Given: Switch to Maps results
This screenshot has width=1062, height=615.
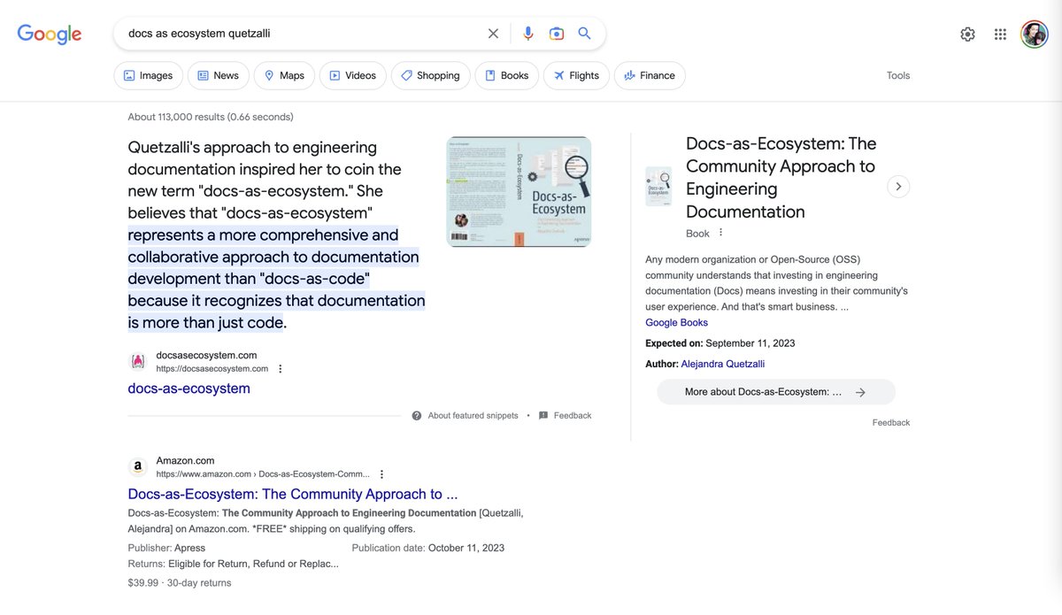Looking at the screenshot, I should click(283, 75).
